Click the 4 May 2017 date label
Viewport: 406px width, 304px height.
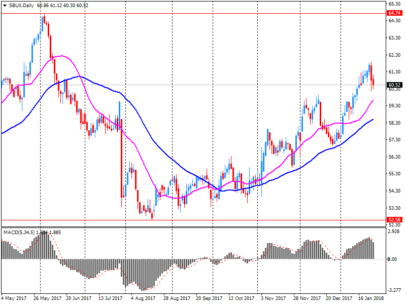pyautogui.click(x=13, y=298)
